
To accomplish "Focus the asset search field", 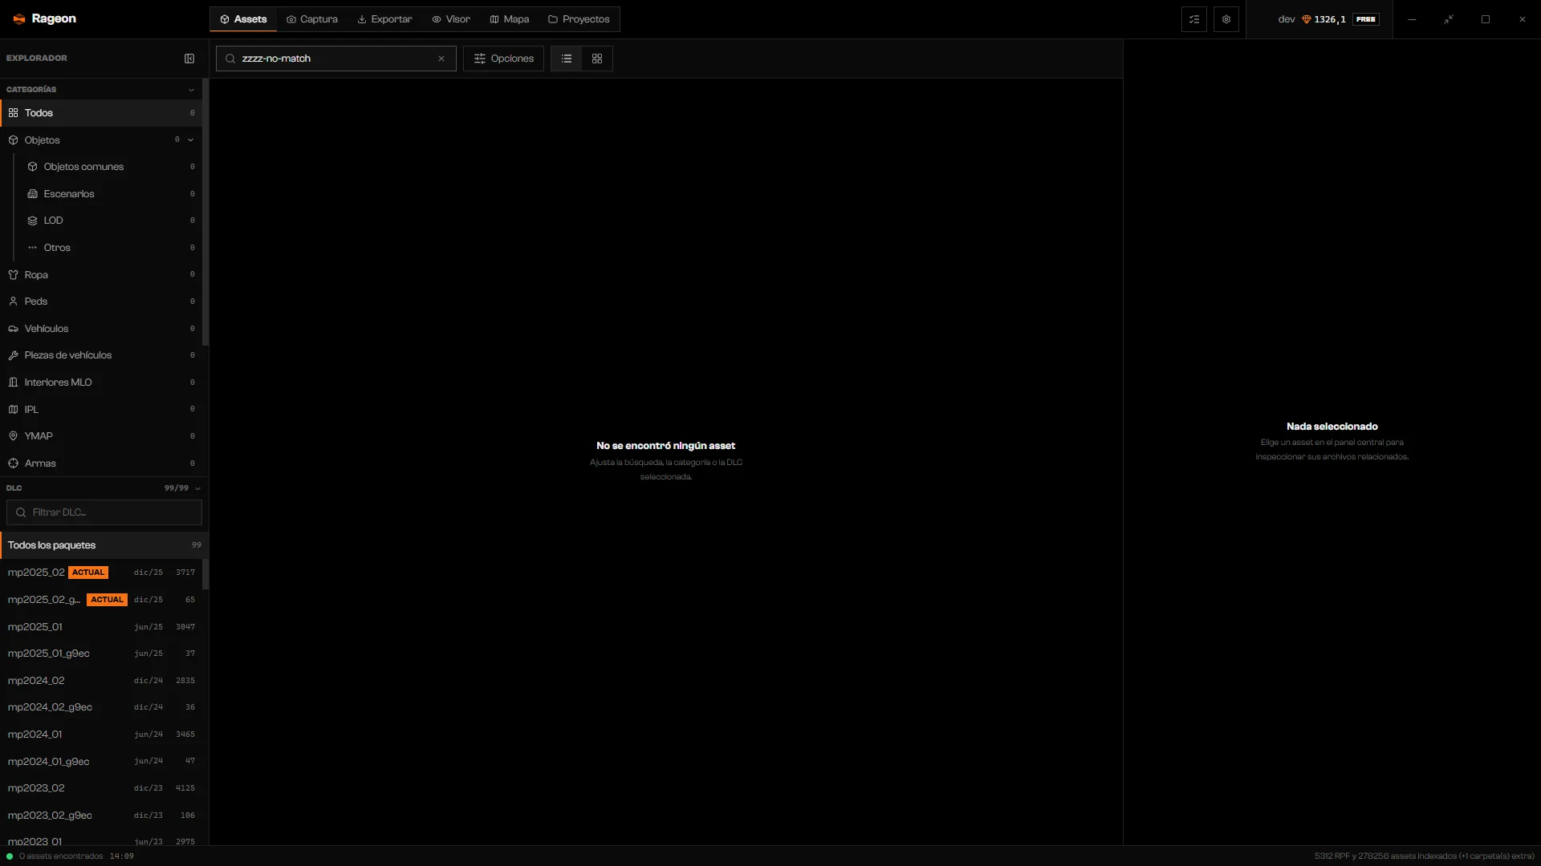I will pyautogui.click(x=335, y=59).
